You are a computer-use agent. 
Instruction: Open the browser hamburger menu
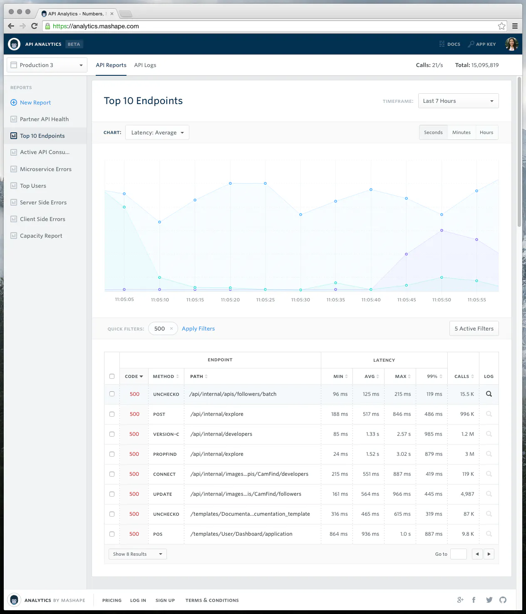515,26
